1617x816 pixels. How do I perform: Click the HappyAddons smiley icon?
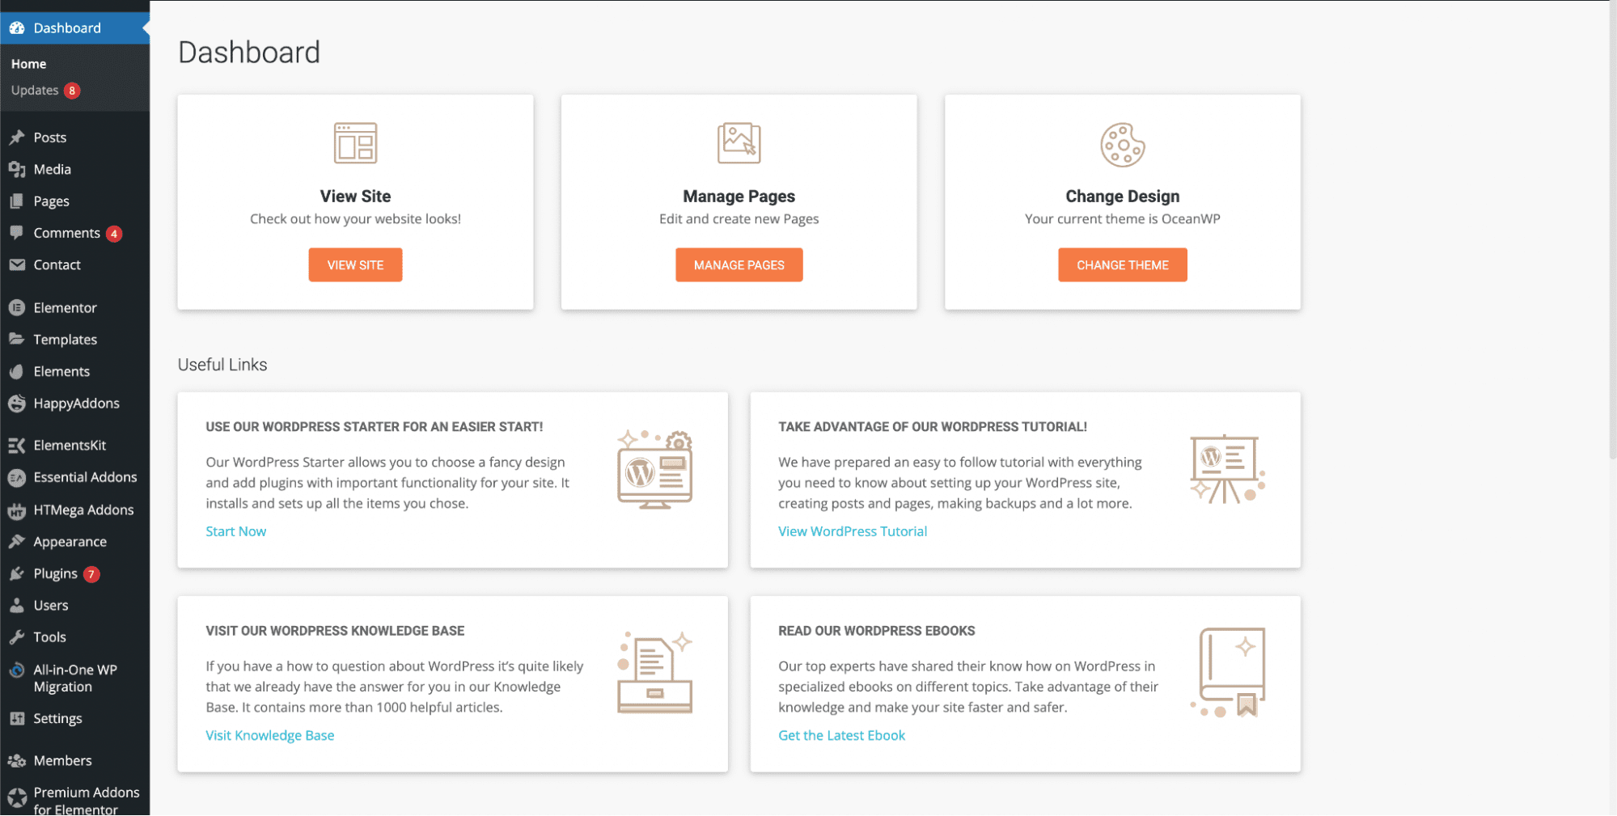[17, 404]
